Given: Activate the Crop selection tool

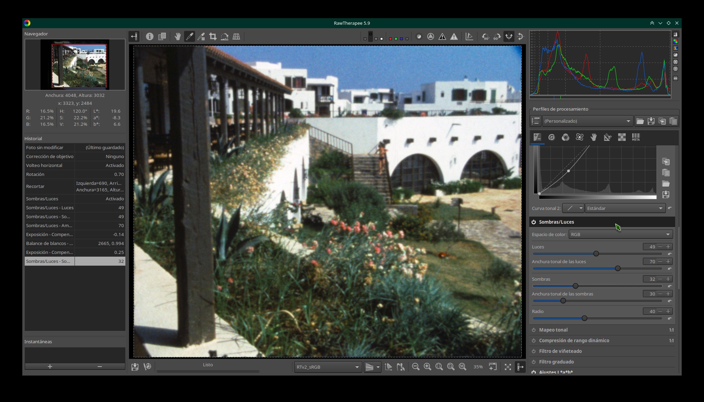Looking at the screenshot, I should click(213, 36).
